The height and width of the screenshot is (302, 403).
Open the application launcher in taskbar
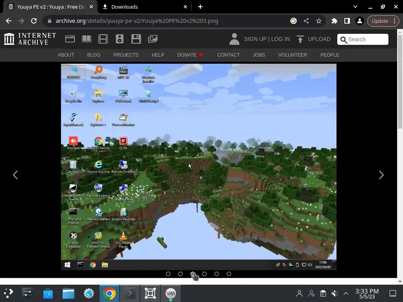coord(9,293)
